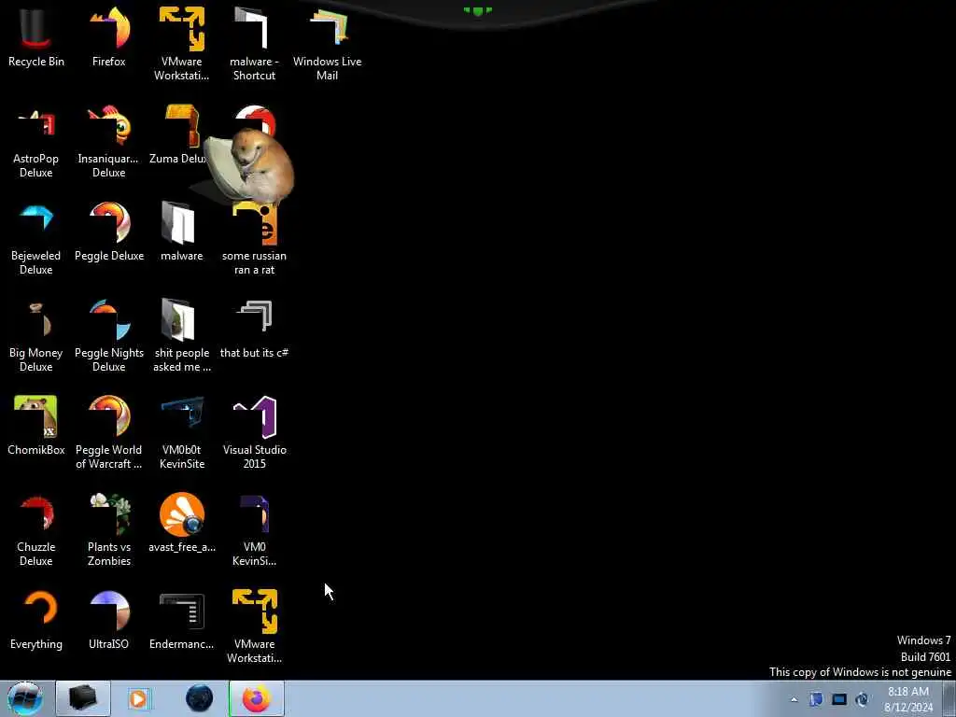
Task: Select the Peggle Deluxe icon
Action: tap(109, 232)
